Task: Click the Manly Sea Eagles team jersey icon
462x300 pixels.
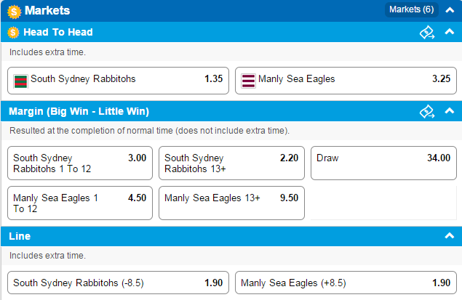Action: coord(248,81)
